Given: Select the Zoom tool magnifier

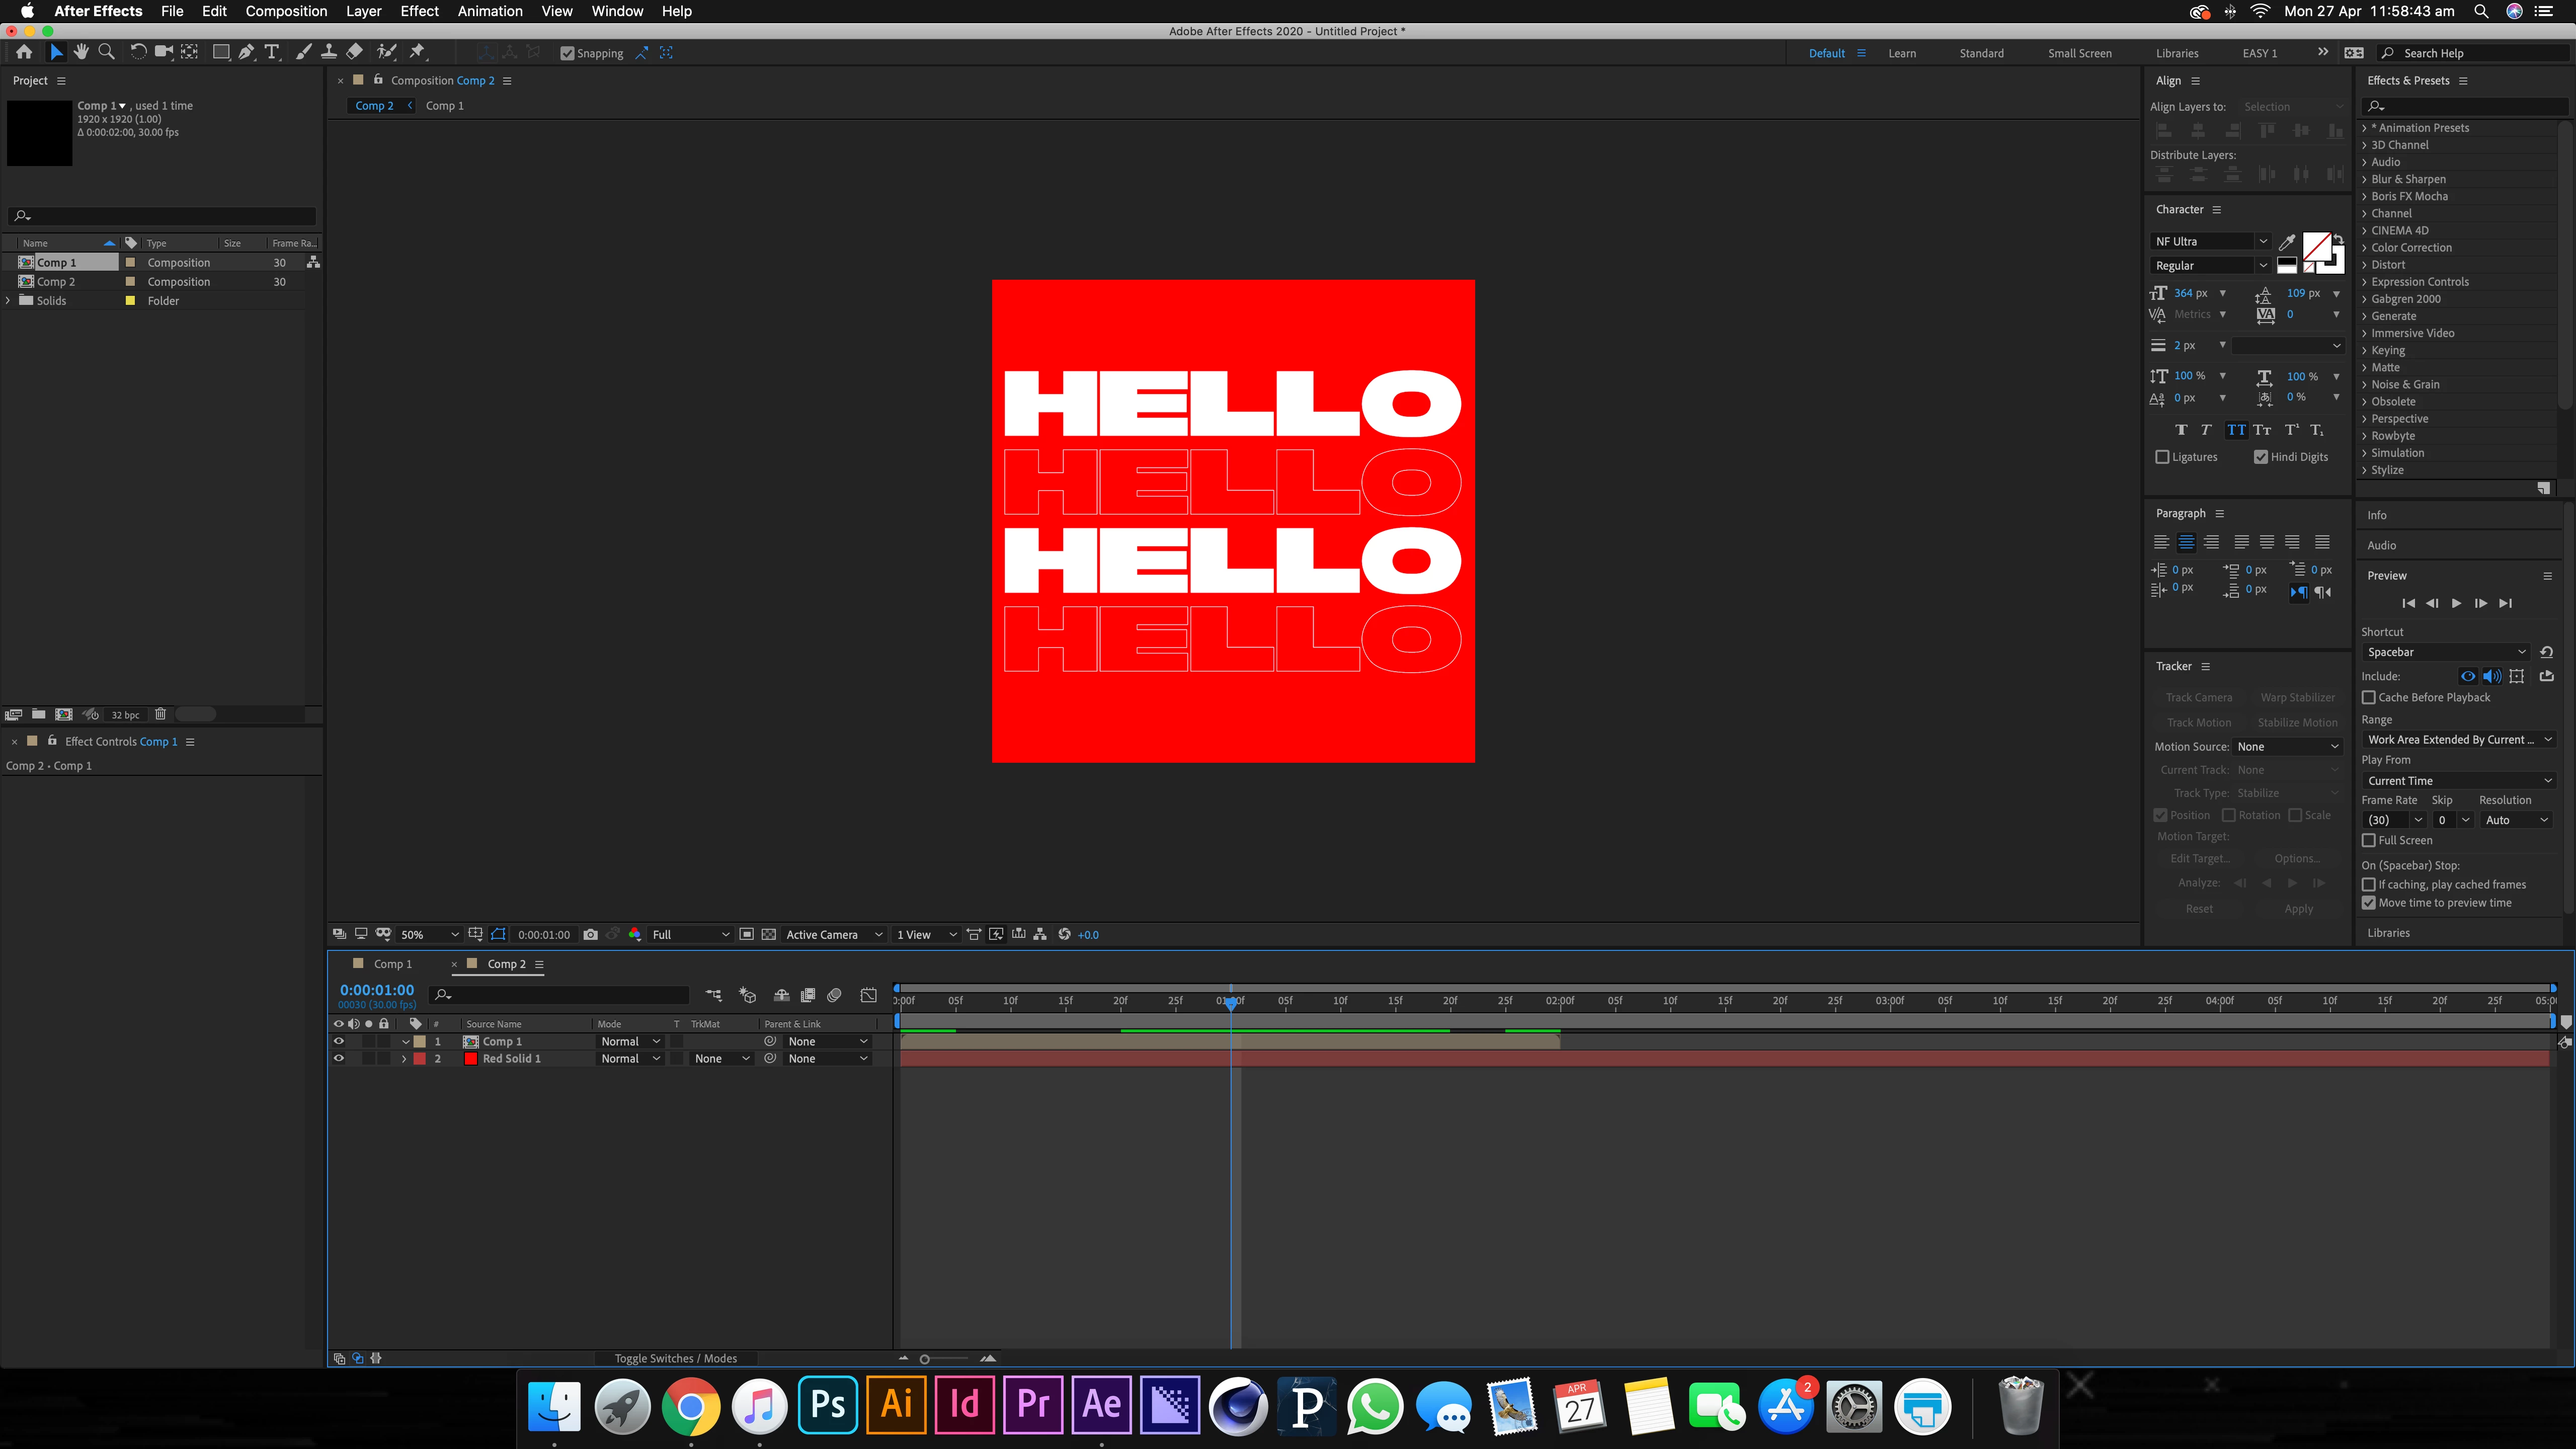Looking at the screenshot, I should 106,52.
